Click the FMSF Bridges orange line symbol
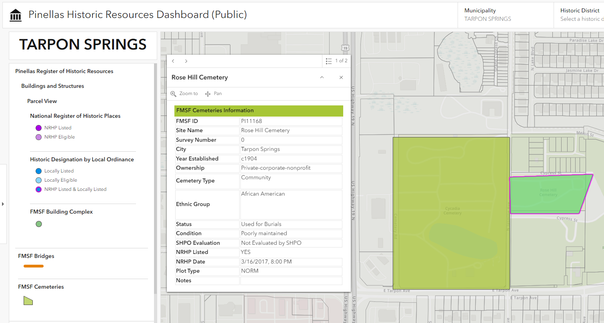The height and width of the screenshot is (323, 604). coord(34,266)
